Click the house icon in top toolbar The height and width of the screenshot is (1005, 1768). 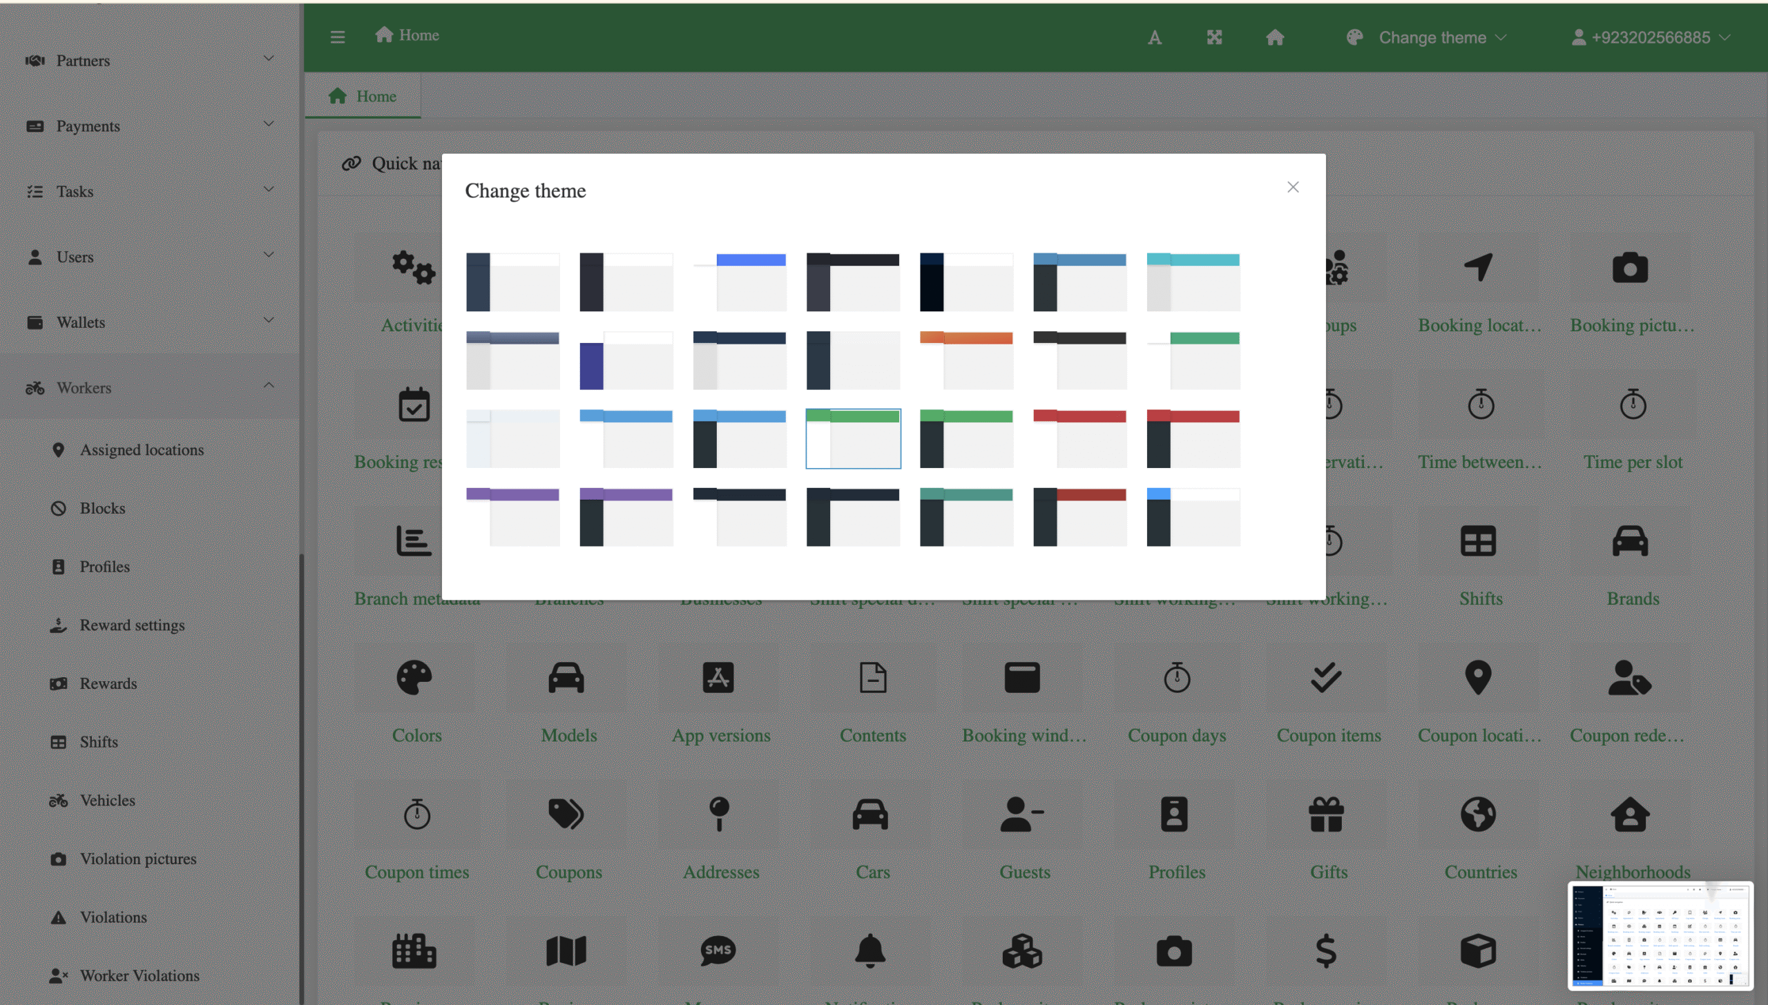(x=1275, y=37)
